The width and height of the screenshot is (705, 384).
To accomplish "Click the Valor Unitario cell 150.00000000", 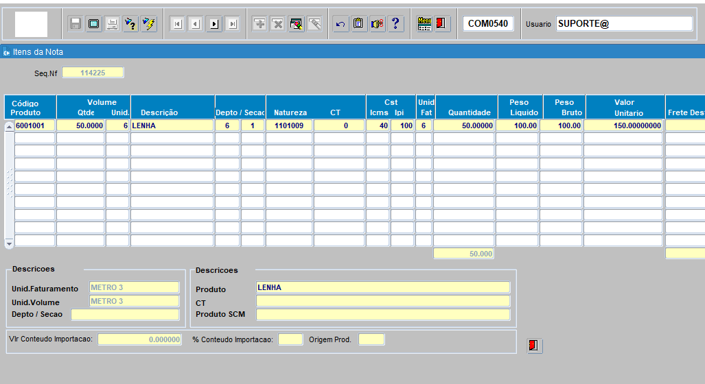I will [624, 125].
